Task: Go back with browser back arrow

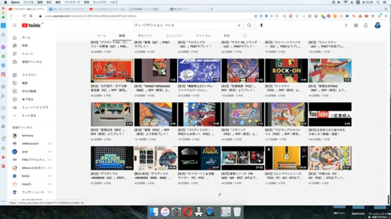Action: click(11, 16)
